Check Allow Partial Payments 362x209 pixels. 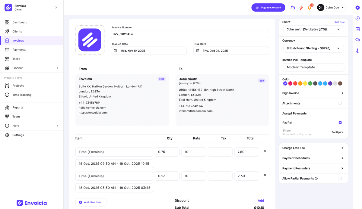pos(340,178)
